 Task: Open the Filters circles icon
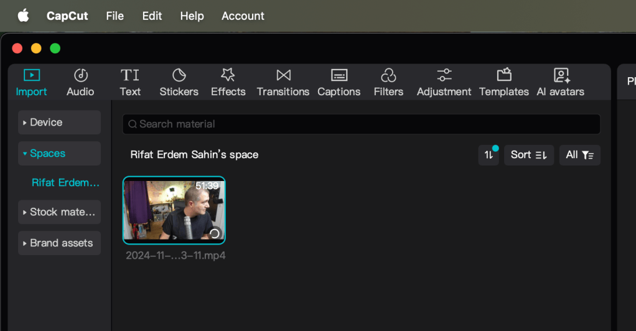pyautogui.click(x=388, y=75)
